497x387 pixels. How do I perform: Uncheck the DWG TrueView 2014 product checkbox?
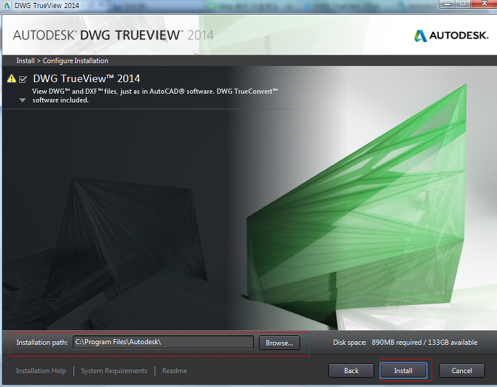click(x=23, y=79)
